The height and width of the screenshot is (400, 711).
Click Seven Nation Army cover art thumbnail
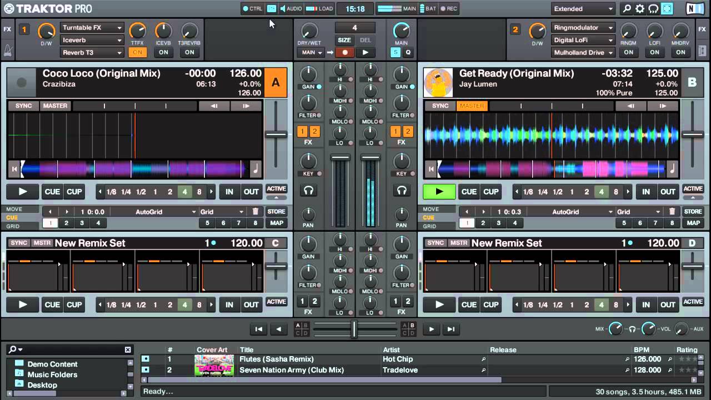pos(214,370)
